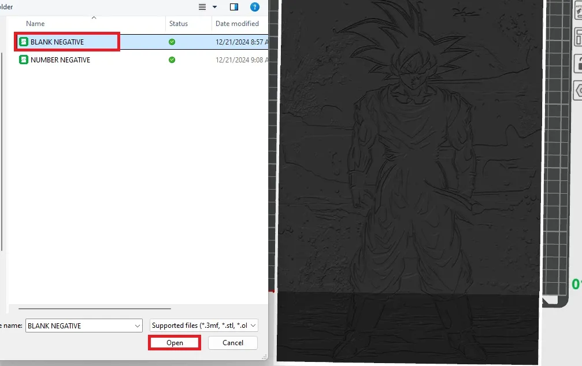Click sync status checkmark for NUMBER NEGATIVE

click(x=172, y=60)
